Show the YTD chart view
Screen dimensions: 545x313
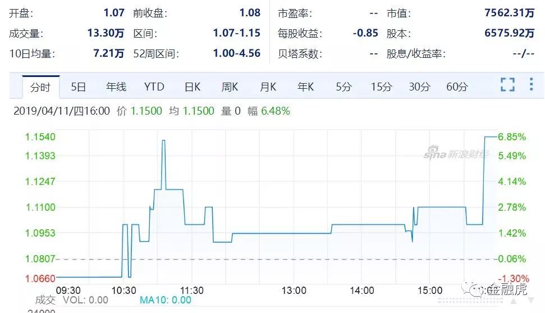point(154,87)
